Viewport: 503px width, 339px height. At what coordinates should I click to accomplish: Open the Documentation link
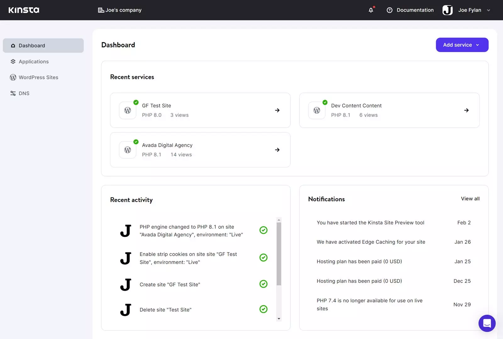point(415,10)
